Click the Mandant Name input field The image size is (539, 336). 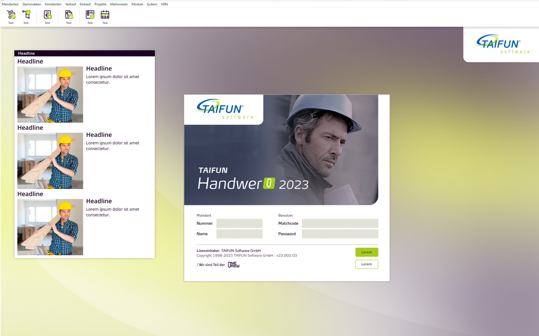(x=239, y=234)
